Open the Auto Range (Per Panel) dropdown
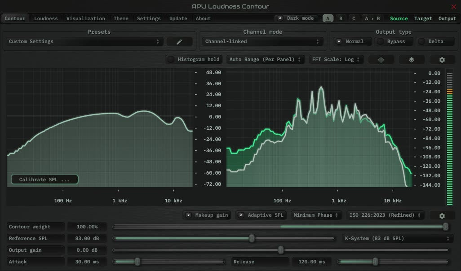The image size is (461, 271). (266, 59)
